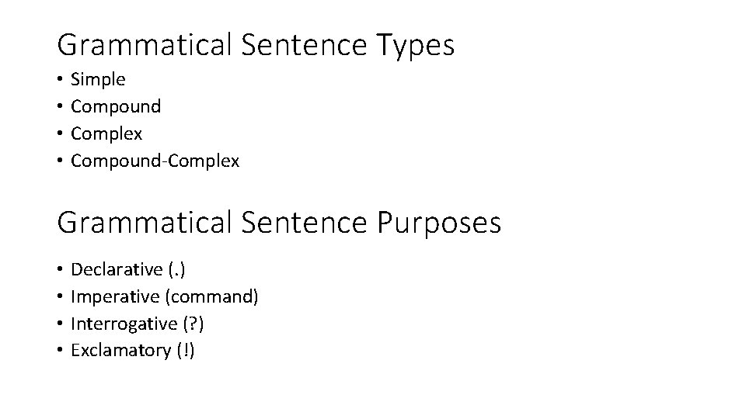The image size is (746, 419).
Task: Click the bullet point before "Simple"
Action: (x=60, y=79)
